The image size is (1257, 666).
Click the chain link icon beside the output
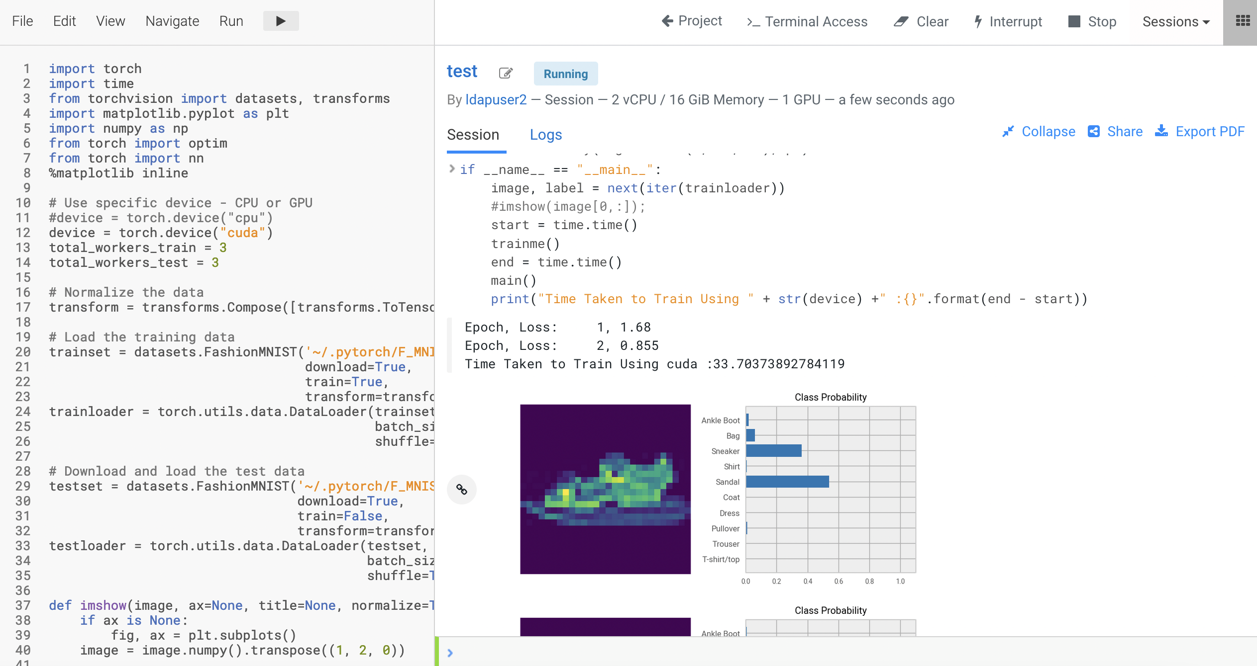coord(462,489)
